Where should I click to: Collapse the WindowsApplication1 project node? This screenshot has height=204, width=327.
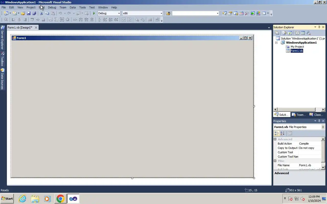tap(276, 43)
